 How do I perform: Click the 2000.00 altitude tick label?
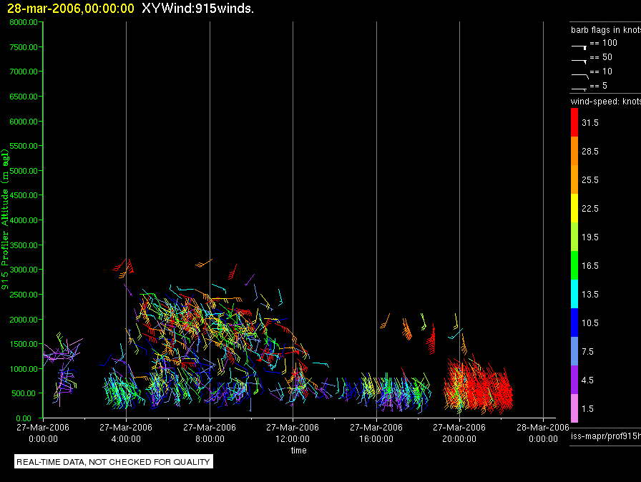pos(24,320)
